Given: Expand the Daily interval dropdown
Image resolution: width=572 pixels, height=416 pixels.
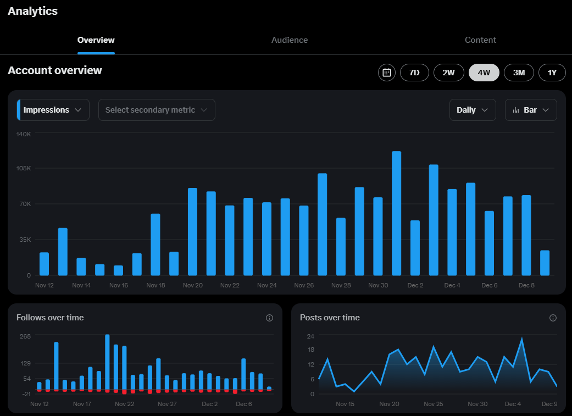Looking at the screenshot, I should tap(473, 110).
